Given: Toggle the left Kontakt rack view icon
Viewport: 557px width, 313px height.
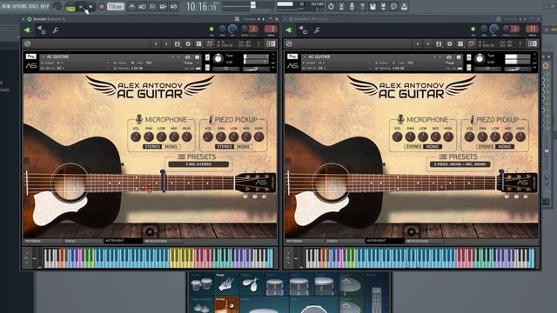Looking at the screenshot, I should (199, 43).
